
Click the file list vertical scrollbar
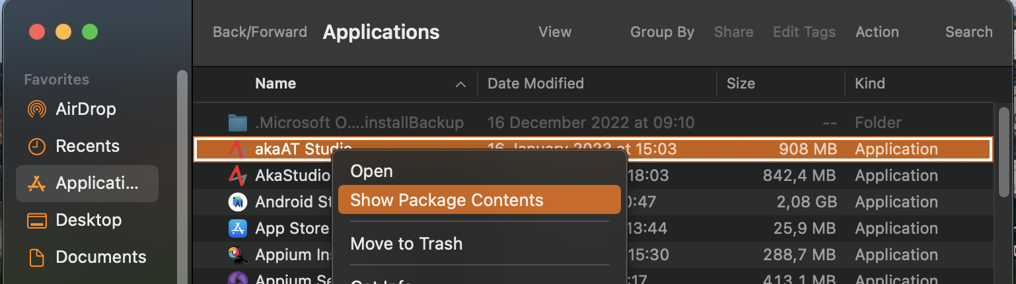(x=1003, y=152)
